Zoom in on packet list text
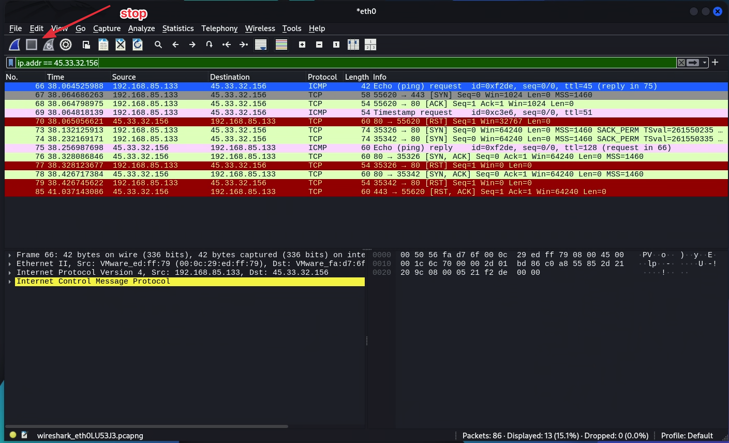Image resolution: width=729 pixels, height=443 pixels. coord(302,45)
